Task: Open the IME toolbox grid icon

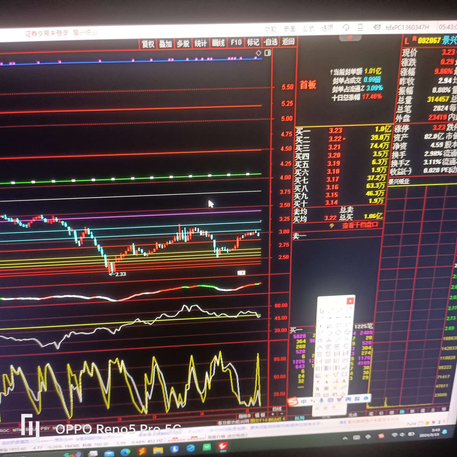Action: pyautogui.click(x=357, y=399)
